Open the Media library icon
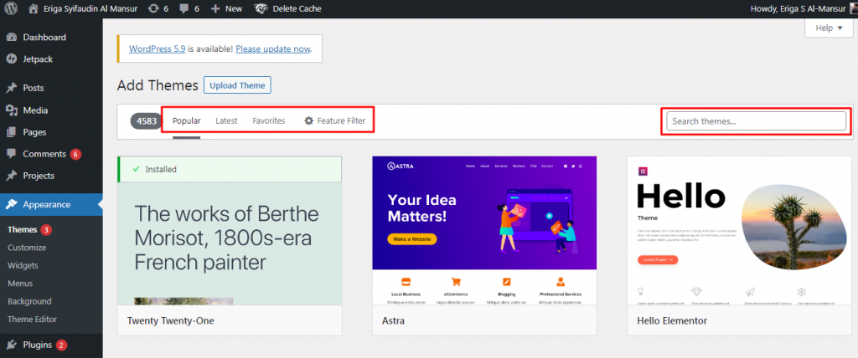858x358 pixels. 11,110
